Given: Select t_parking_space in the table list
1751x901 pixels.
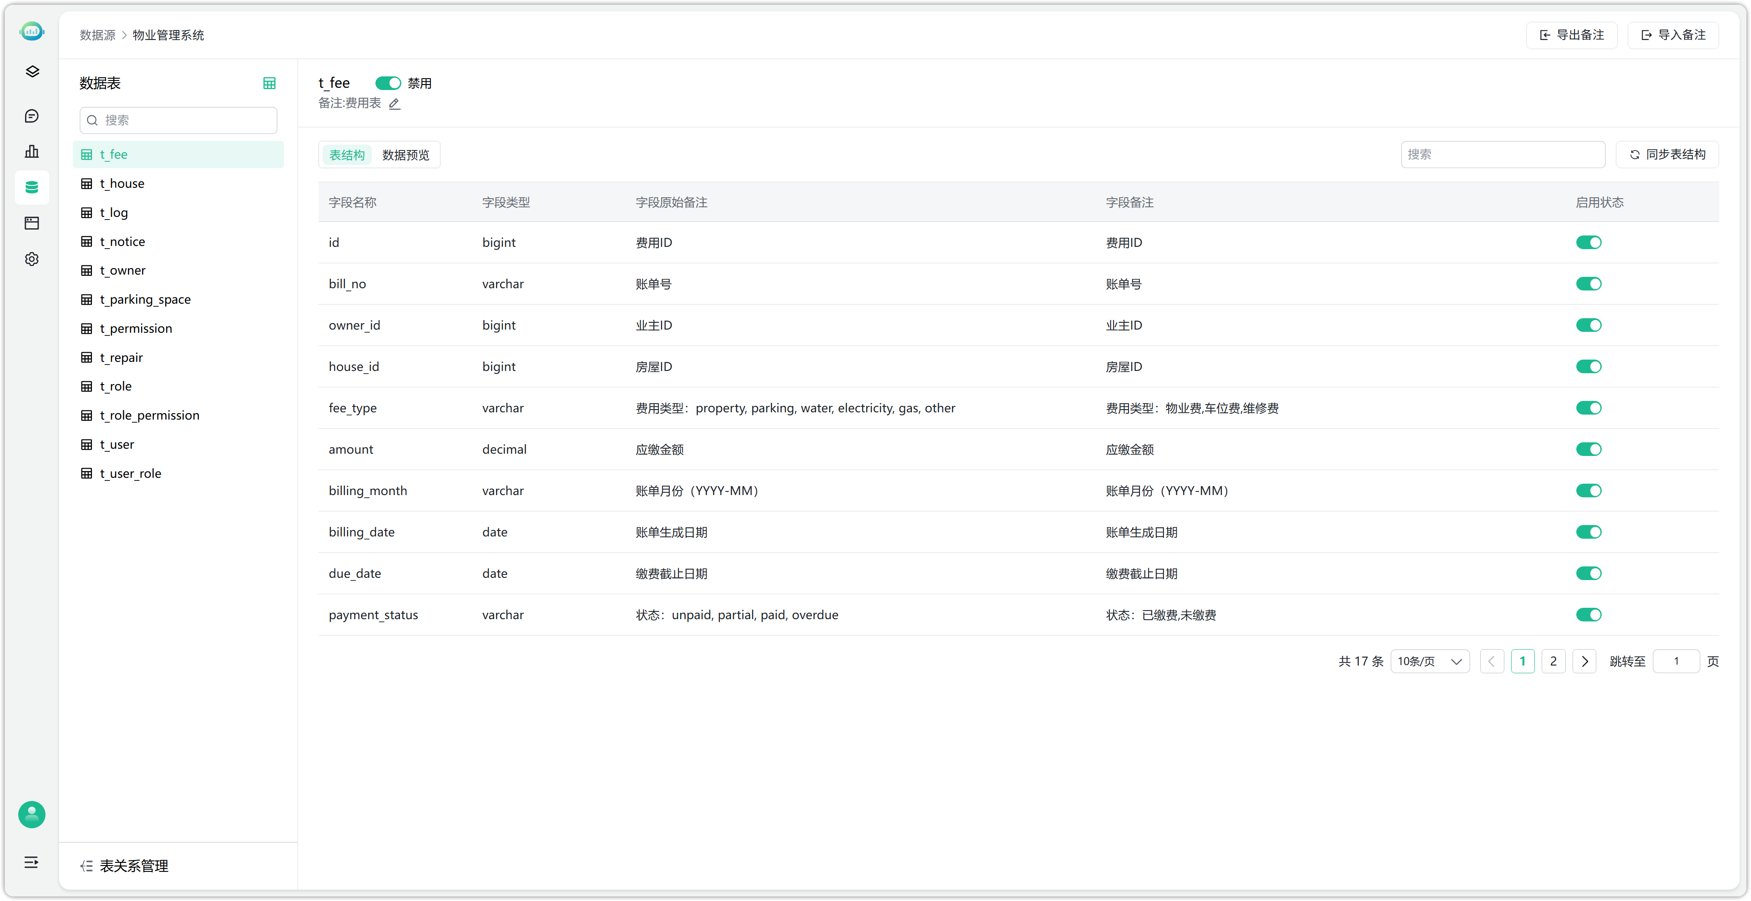Looking at the screenshot, I should (145, 300).
